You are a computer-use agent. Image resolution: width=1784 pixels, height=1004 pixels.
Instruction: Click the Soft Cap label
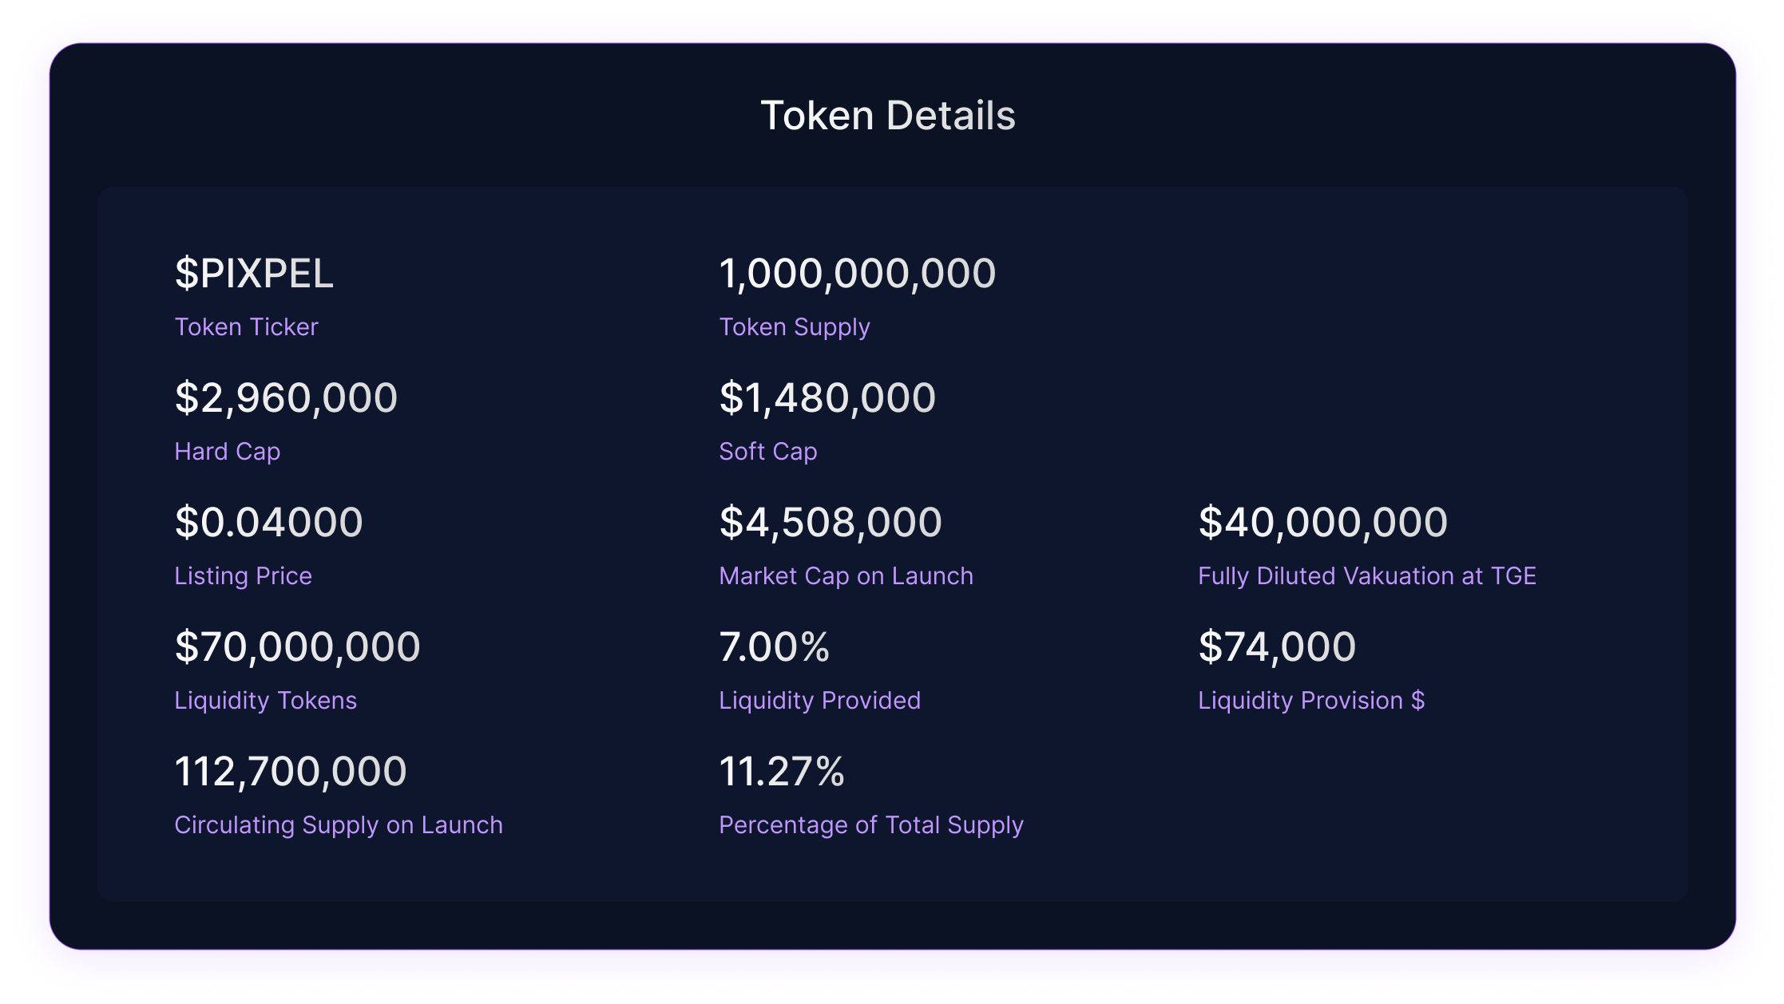768,452
